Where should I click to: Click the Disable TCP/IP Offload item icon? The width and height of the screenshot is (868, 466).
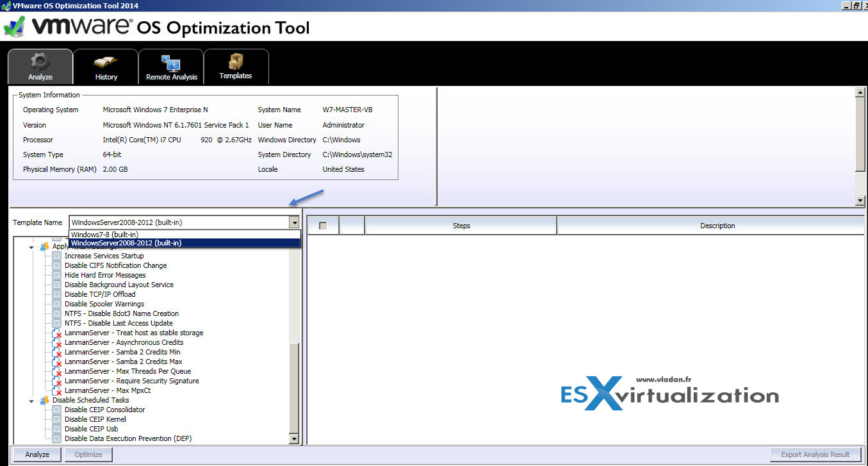coord(56,294)
